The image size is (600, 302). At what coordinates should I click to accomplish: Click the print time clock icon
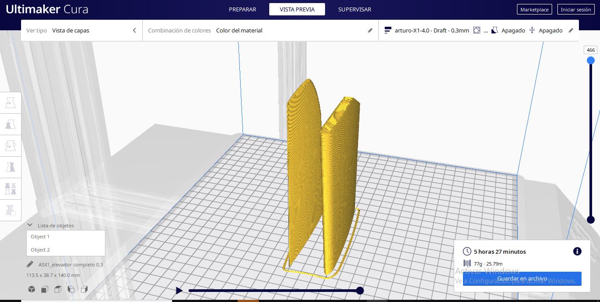tap(467, 252)
